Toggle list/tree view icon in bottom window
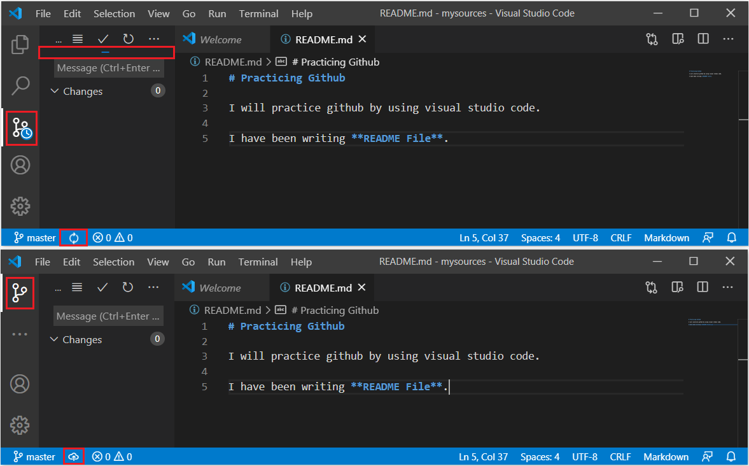 pyautogui.click(x=77, y=287)
